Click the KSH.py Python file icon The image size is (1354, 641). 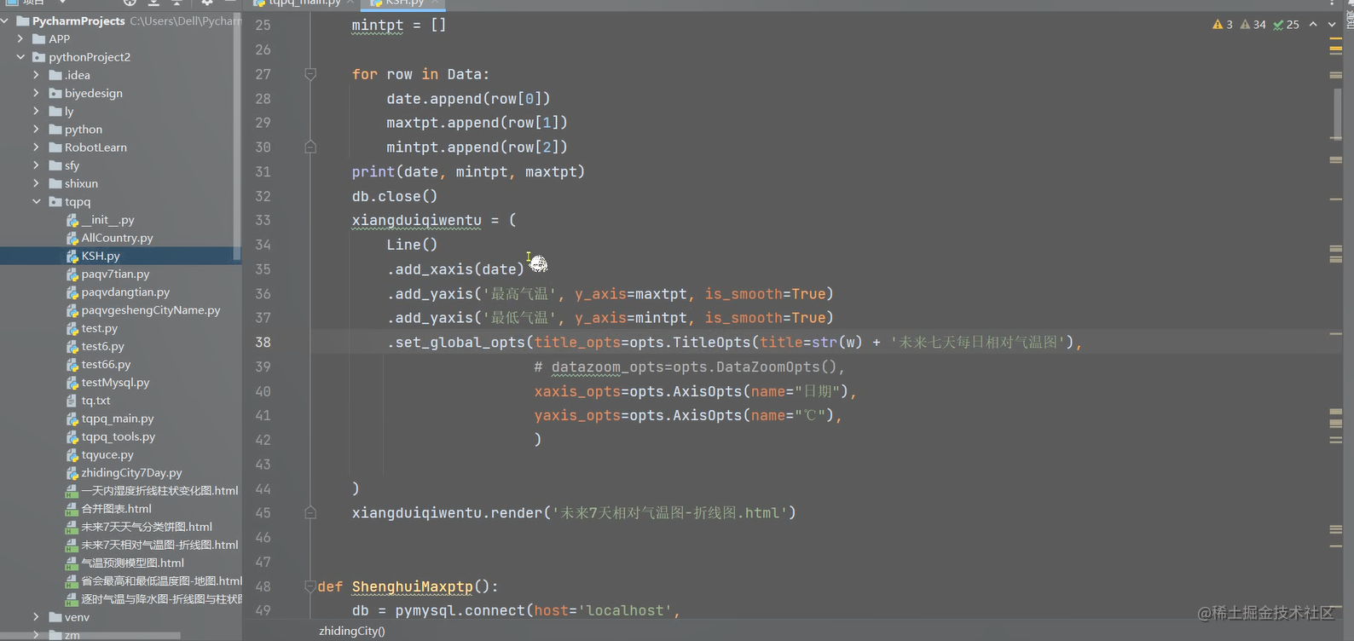[x=72, y=256]
